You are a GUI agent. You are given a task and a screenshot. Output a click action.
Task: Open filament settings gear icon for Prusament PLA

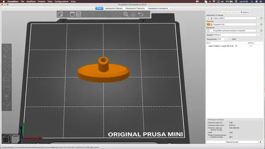(261, 24)
